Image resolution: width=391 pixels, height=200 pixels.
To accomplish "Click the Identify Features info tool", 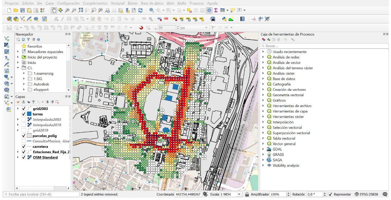I will 152,10.
